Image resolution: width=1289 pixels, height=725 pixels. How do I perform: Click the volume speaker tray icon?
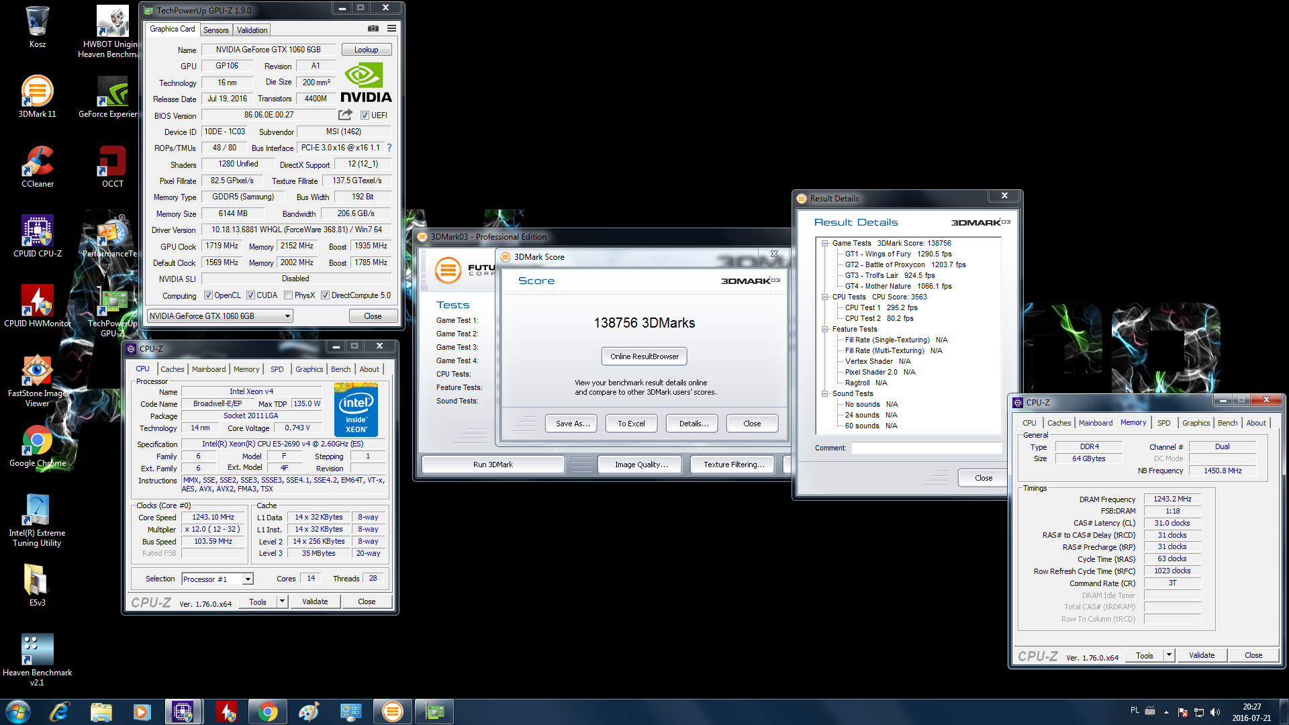click(x=1215, y=712)
